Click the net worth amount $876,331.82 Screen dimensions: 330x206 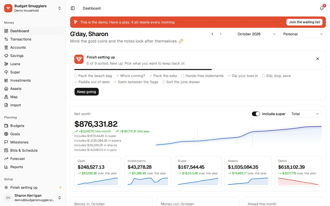[96, 124]
